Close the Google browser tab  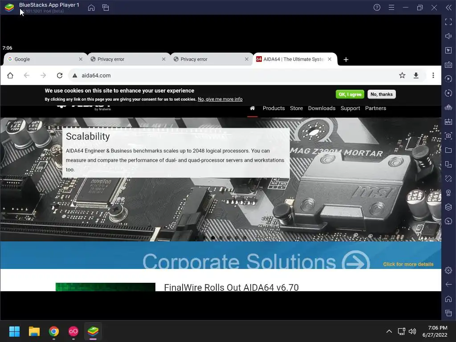[x=81, y=59]
